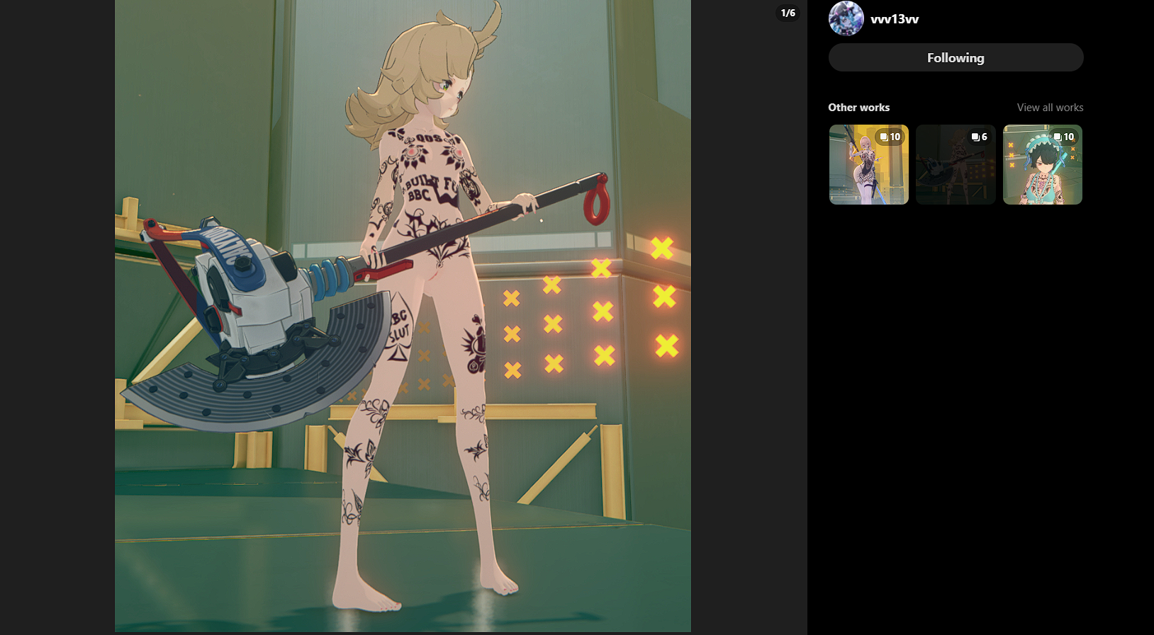Open the thumbnail with the teal-haired character
This screenshot has width=1154, height=635.
pos(1043,165)
